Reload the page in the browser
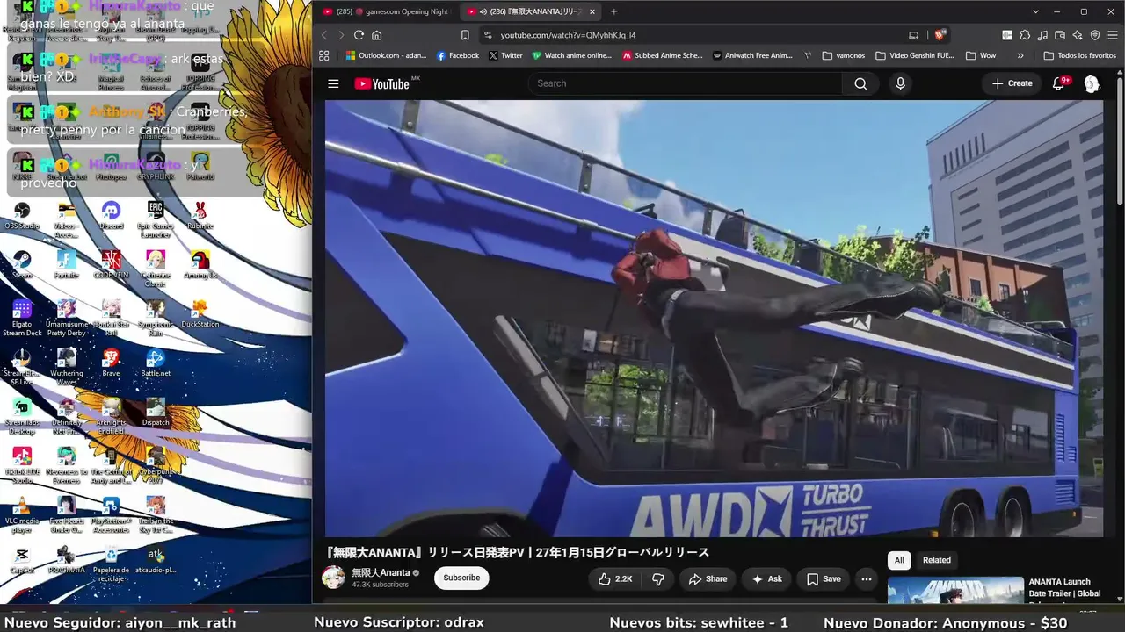 359,35
